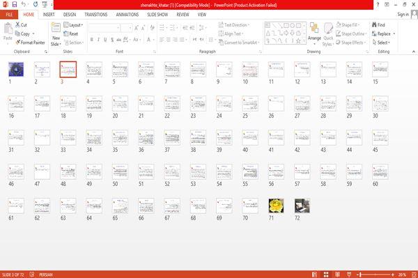Click the Cut scissors icon
418x278 pixels.
click(17, 25)
